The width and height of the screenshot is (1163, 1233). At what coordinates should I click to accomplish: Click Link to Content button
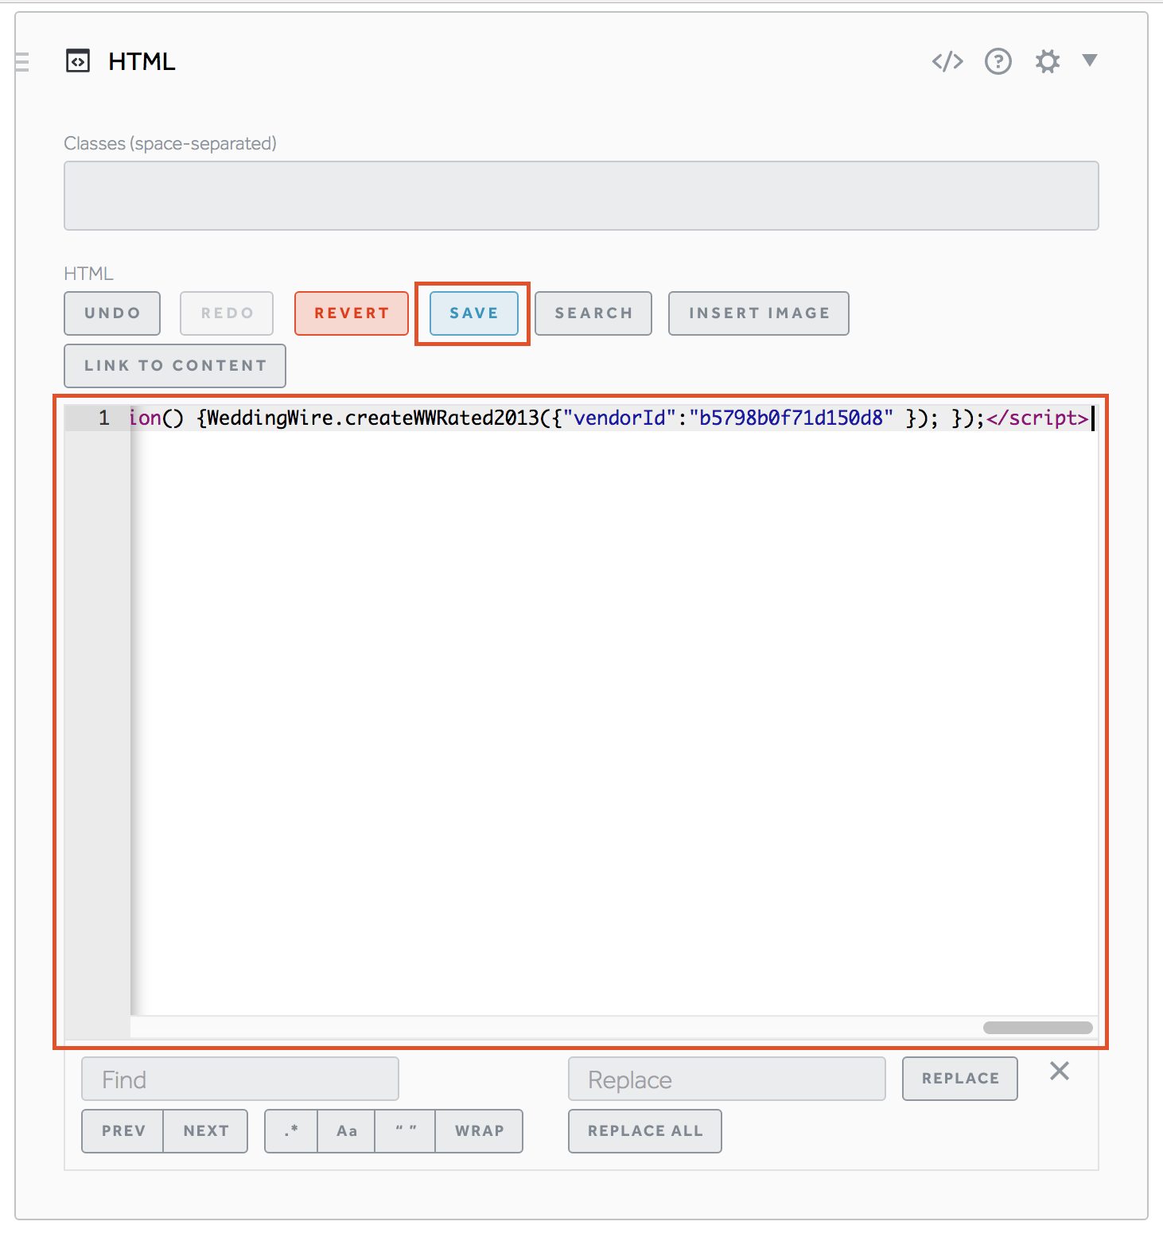point(175,366)
